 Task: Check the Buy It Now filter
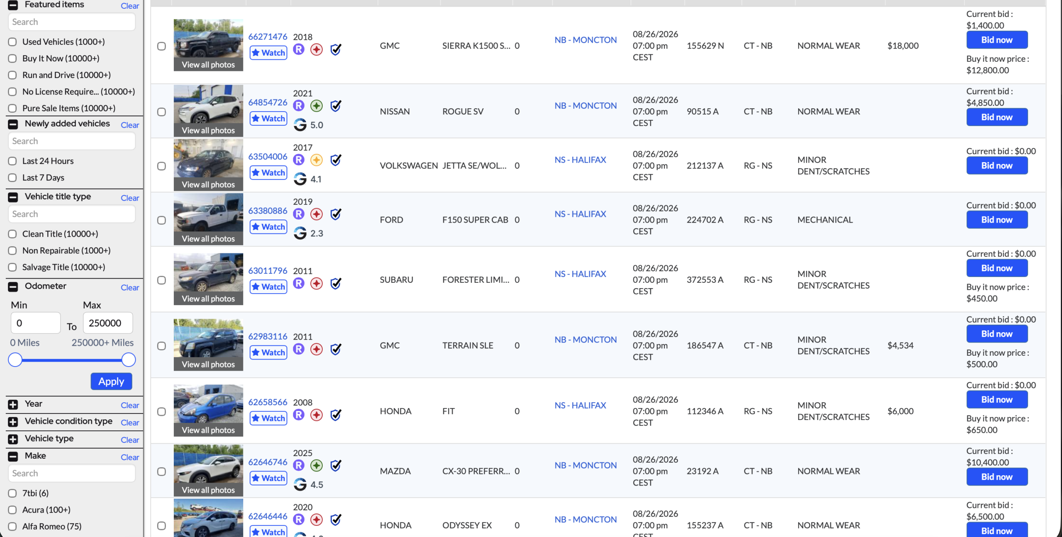click(12, 58)
